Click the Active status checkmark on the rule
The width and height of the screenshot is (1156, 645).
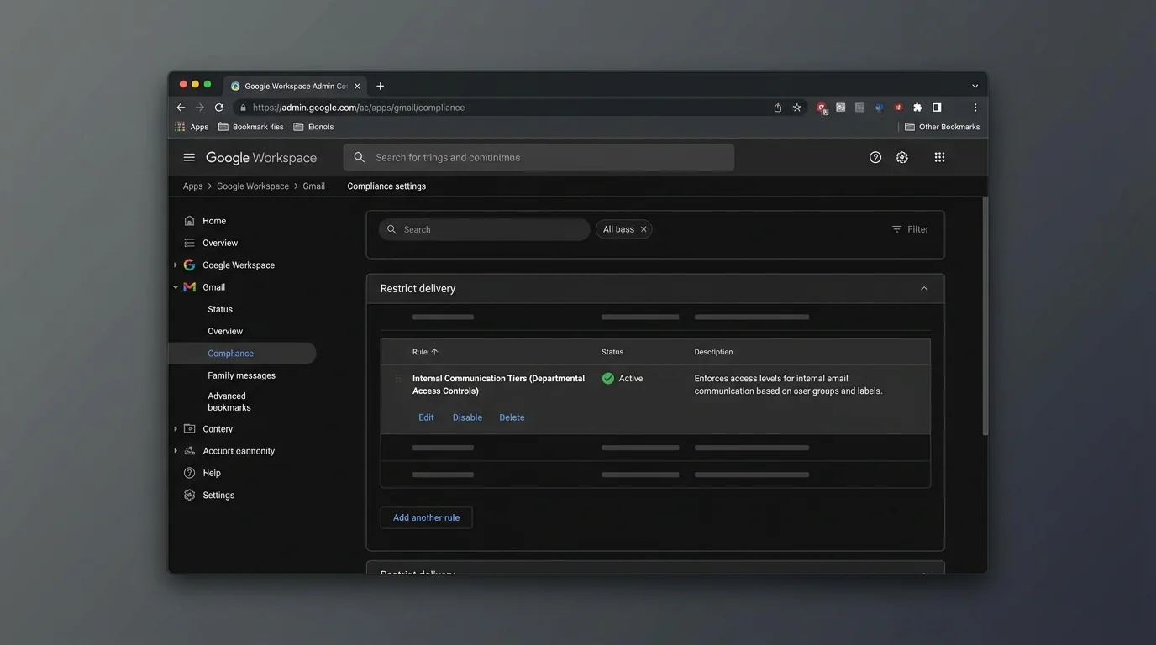607,379
